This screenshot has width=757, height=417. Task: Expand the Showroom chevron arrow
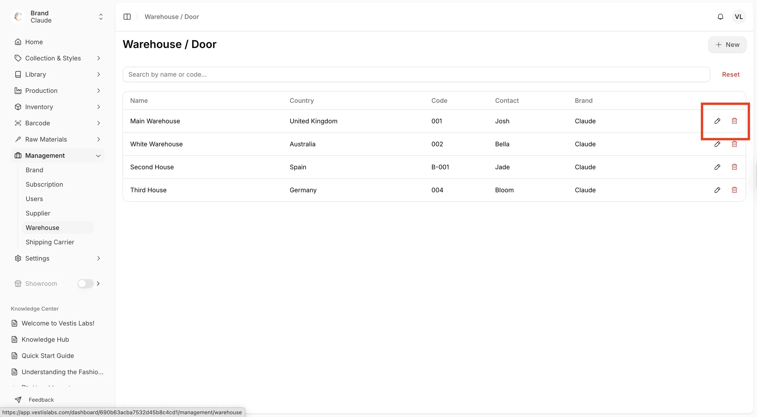(x=98, y=283)
